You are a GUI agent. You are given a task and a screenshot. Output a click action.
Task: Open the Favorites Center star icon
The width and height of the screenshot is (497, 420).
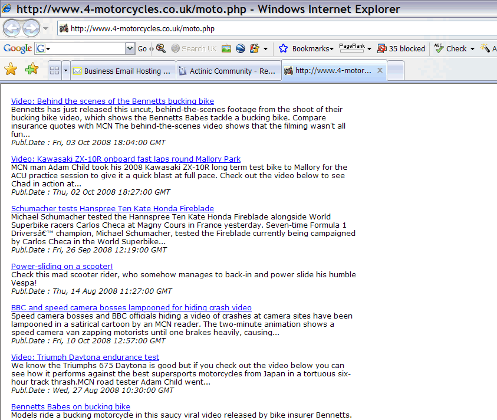11,70
